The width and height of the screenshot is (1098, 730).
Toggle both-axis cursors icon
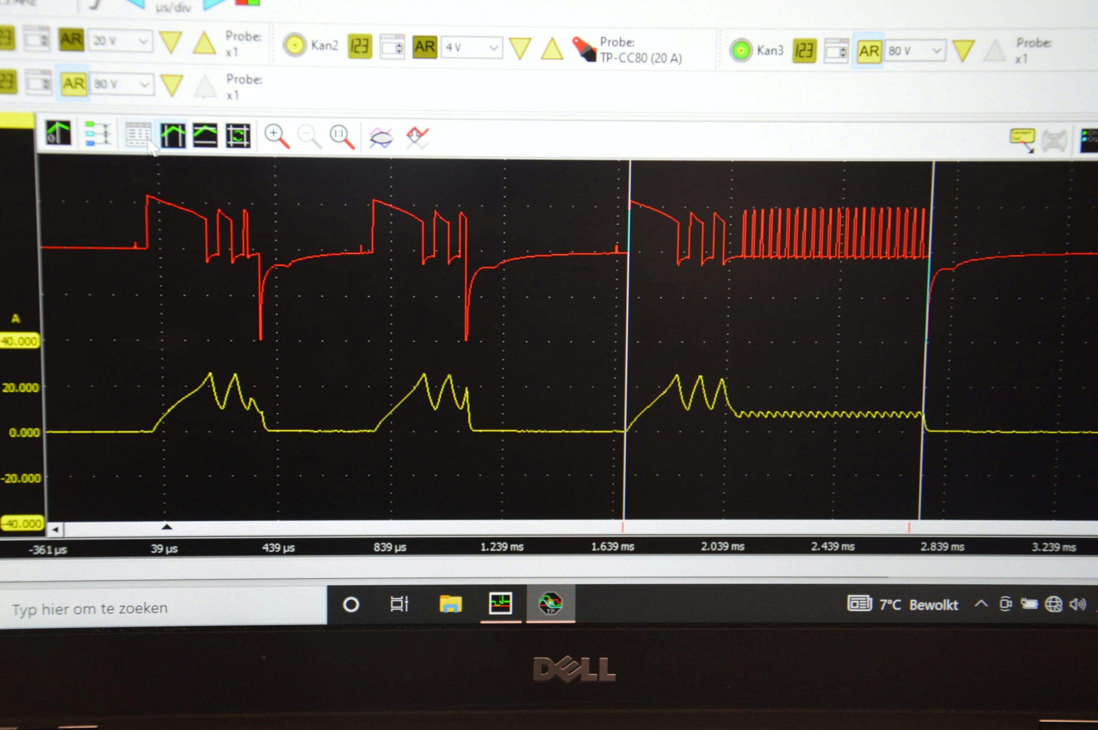[x=238, y=136]
